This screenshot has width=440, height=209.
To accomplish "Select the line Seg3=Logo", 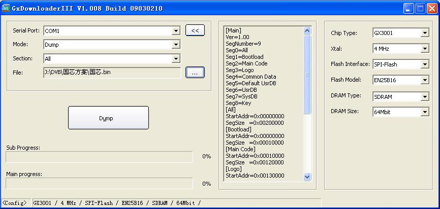I will point(239,70).
